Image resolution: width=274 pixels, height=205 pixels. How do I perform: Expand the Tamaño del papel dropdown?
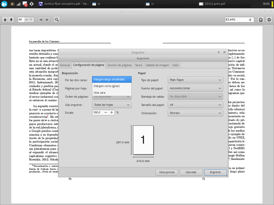pyautogui.click(x=195, y=105)
